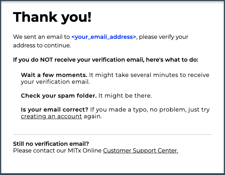Click the bold "Check your spam folder." text
The width and height of the screenshot is (225, 175).
coord(59,96)
